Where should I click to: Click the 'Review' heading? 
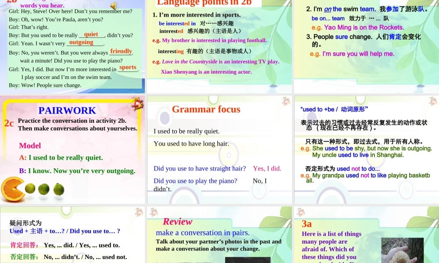[x=177, y=222]
